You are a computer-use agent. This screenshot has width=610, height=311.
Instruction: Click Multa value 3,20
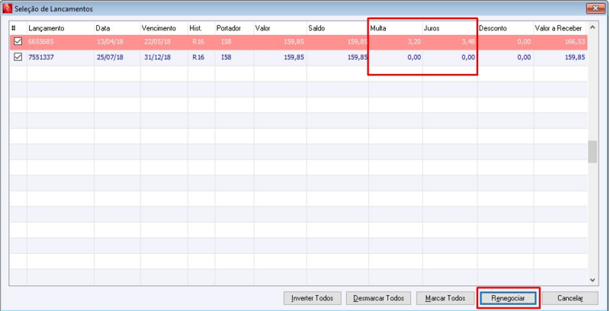[x=414, y=42]
